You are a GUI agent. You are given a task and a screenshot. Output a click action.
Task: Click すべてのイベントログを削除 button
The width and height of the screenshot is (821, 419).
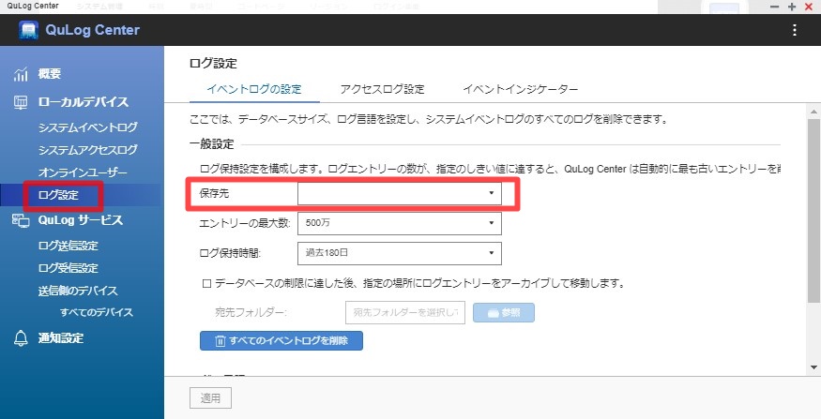[x=281, y=340]
